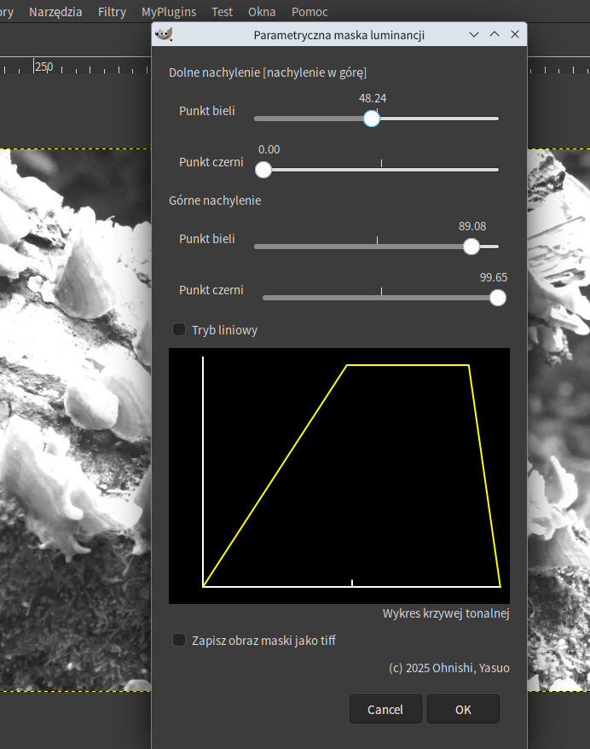
Task: Open the Pomoc menu
Action: (x=309, y=12)
